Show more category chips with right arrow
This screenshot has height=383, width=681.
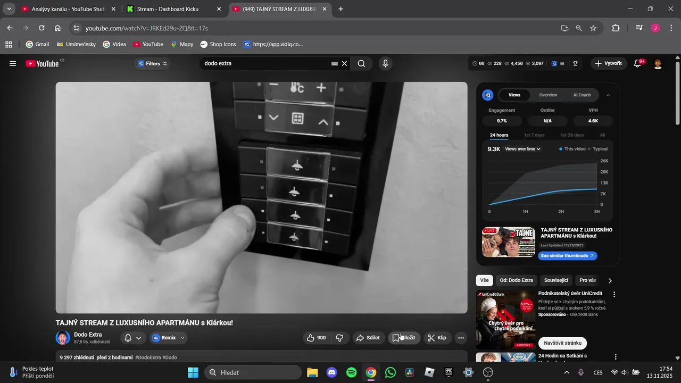click(x=610, y=280)
